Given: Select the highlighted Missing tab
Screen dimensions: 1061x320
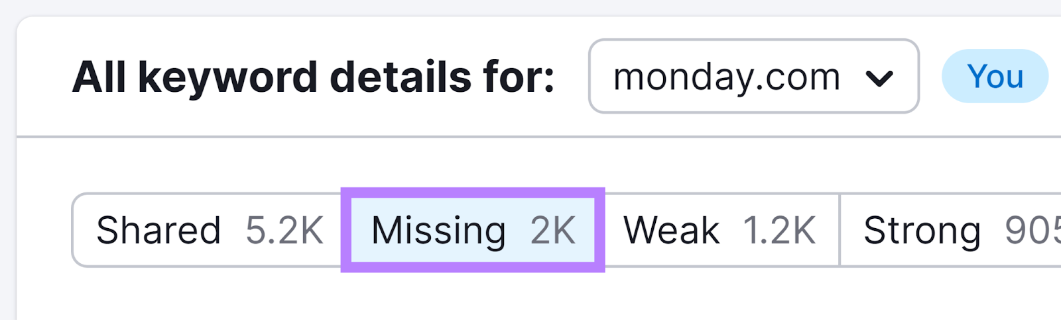Looking at the screenshot, I should tap(473, 230).
